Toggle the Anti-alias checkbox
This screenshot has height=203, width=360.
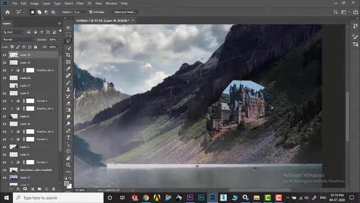pyautogui.click(x=91, y=12)
